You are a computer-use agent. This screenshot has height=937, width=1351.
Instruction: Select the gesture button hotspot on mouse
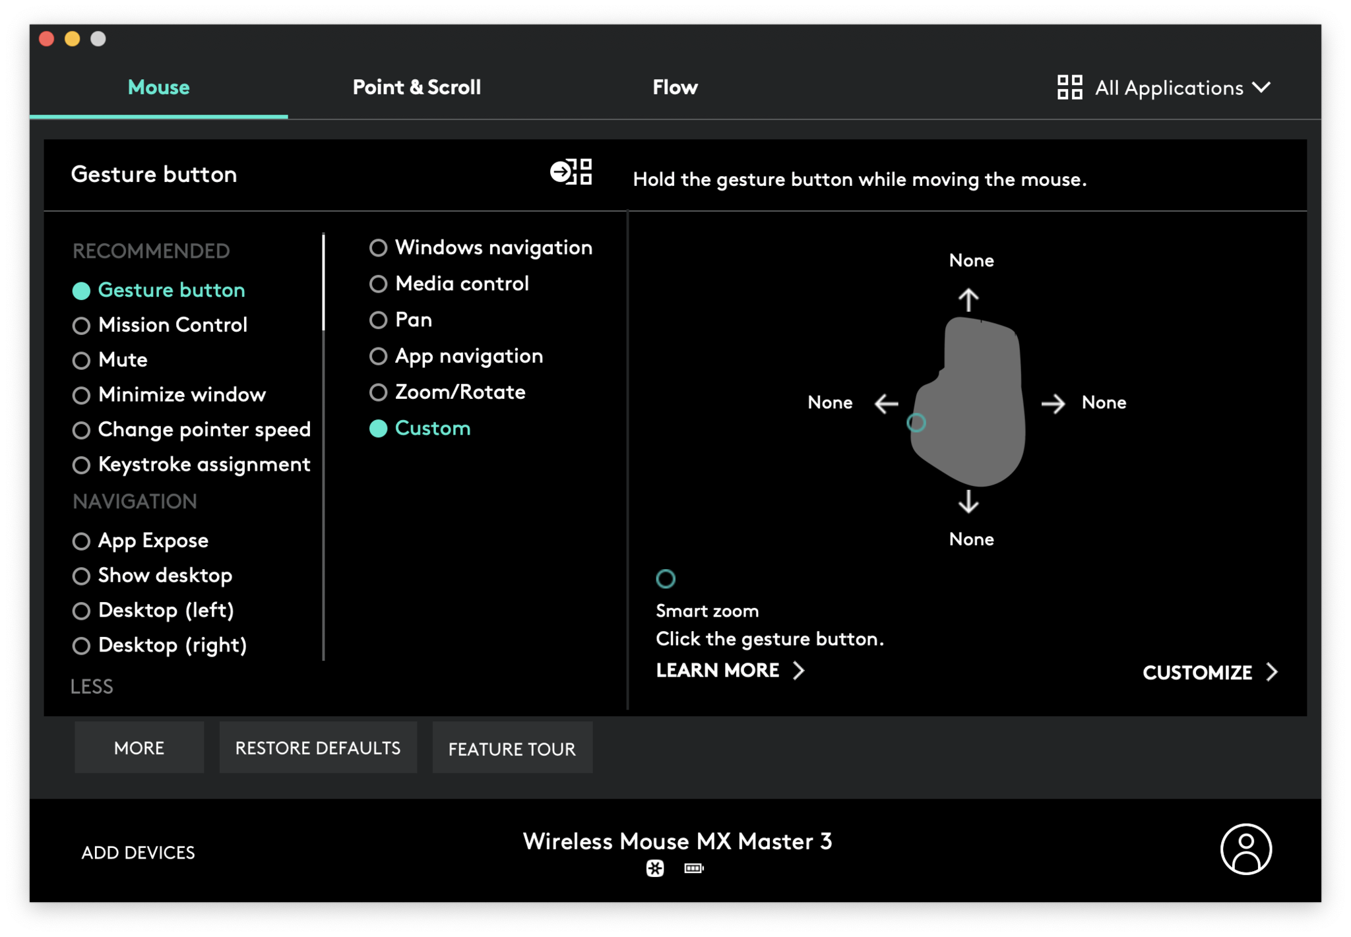pyautogui.click(x=916, y=423)
